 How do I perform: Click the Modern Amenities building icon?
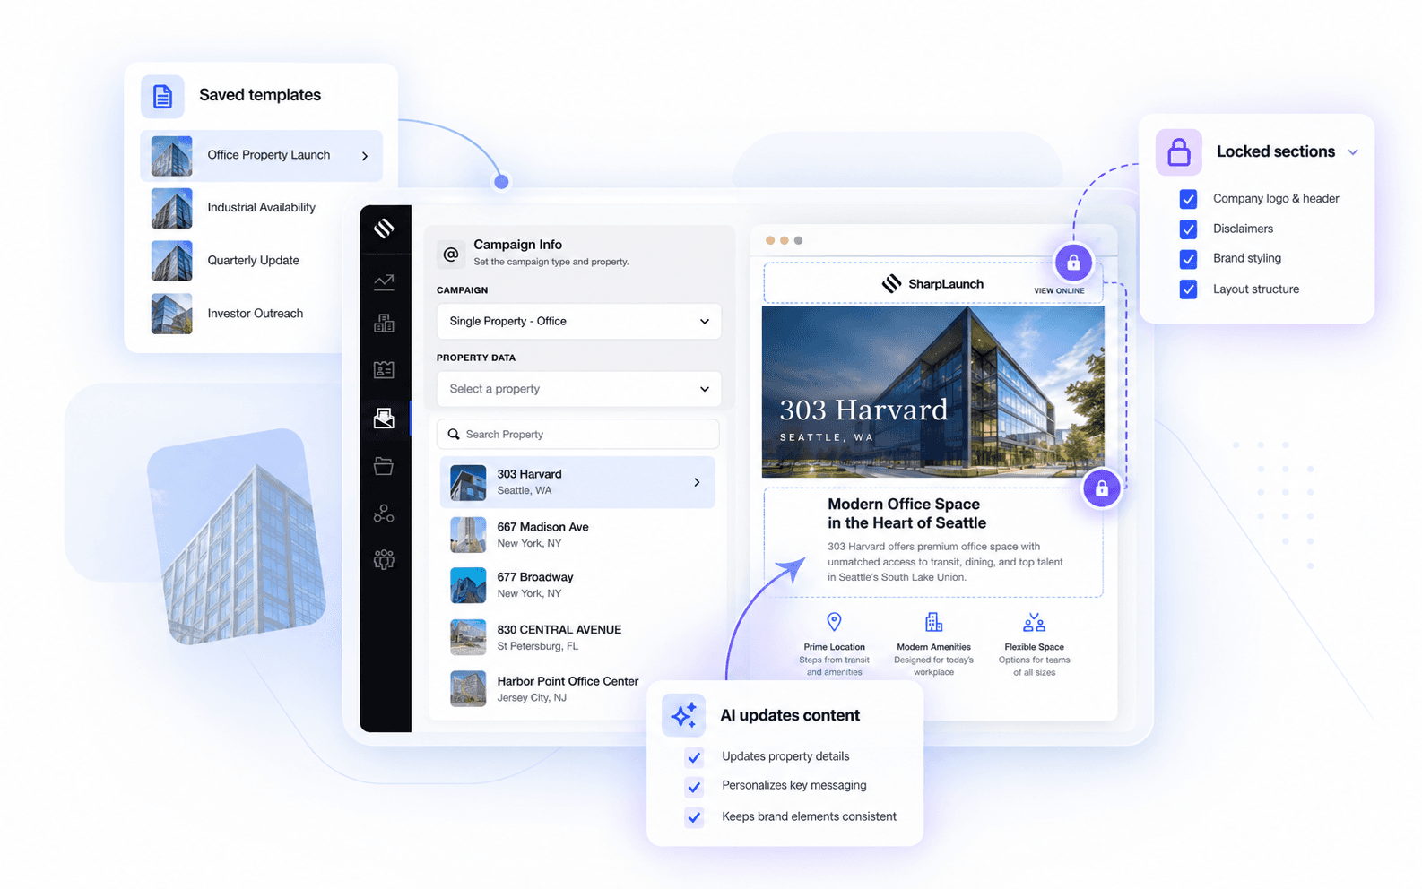(933, 622)
